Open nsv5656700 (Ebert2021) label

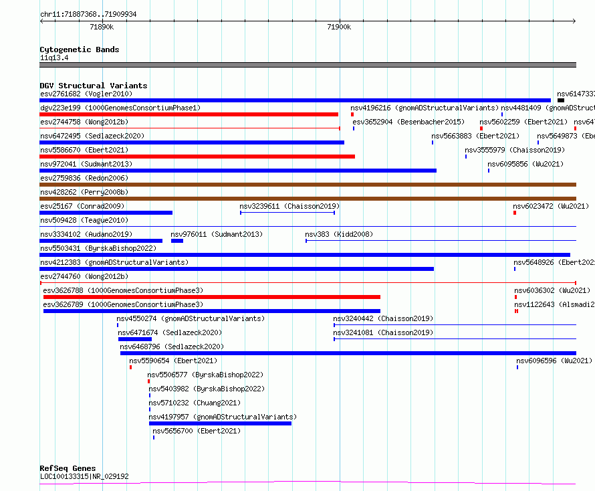tap(197, 431)
